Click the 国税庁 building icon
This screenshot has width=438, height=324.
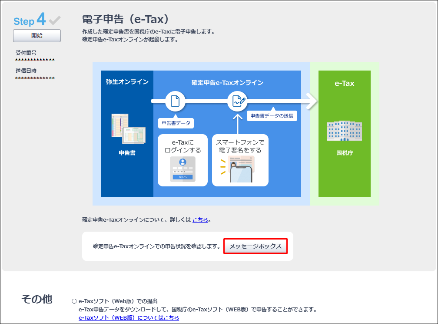(345, 131)
